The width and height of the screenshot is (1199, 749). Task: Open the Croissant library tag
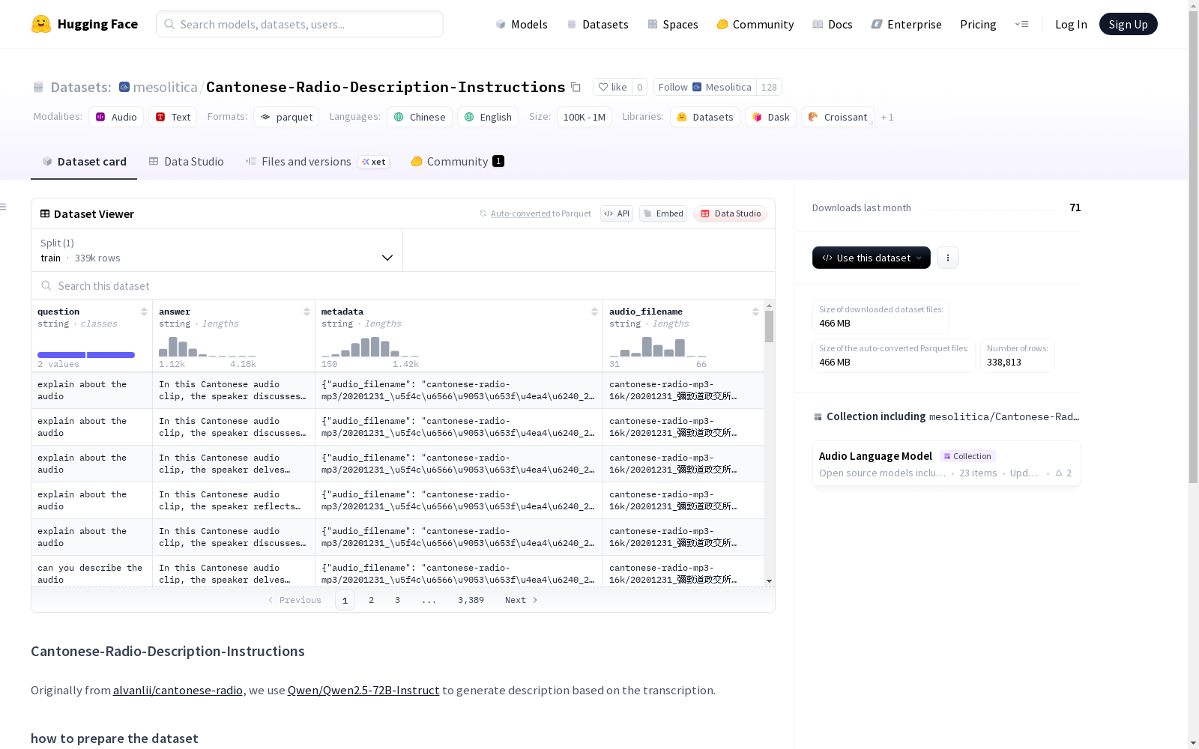838,117
